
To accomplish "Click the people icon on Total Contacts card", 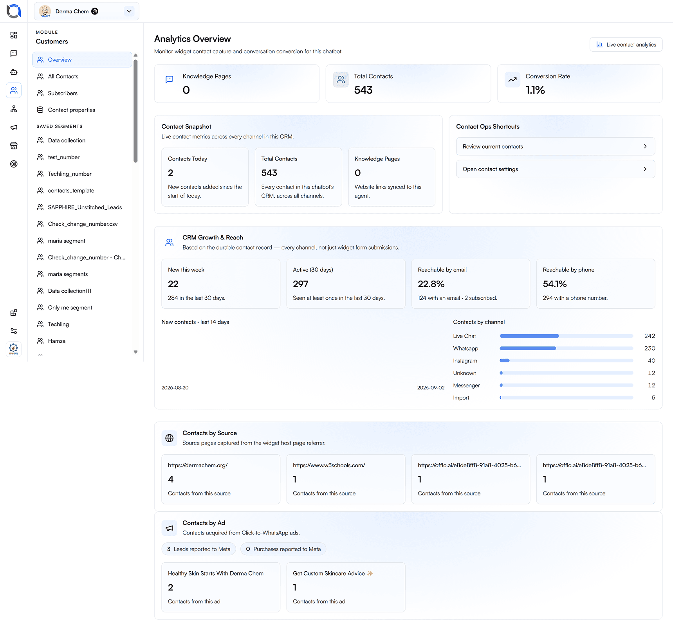I will pos(341,79).
